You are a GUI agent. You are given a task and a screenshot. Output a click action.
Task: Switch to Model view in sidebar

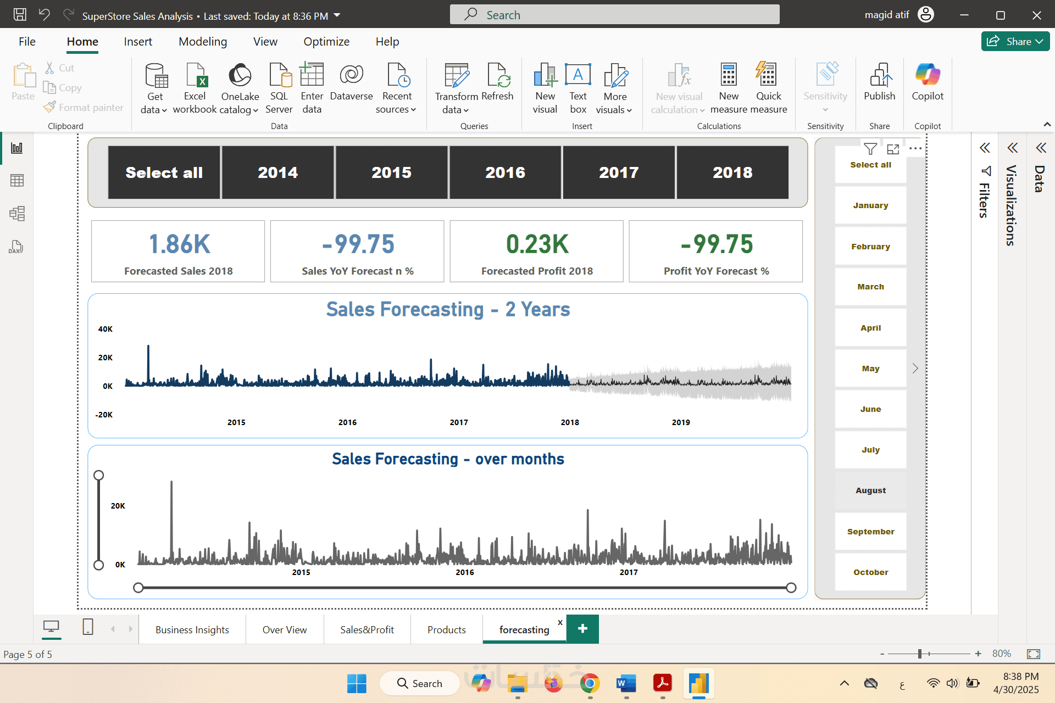(17, 214)
